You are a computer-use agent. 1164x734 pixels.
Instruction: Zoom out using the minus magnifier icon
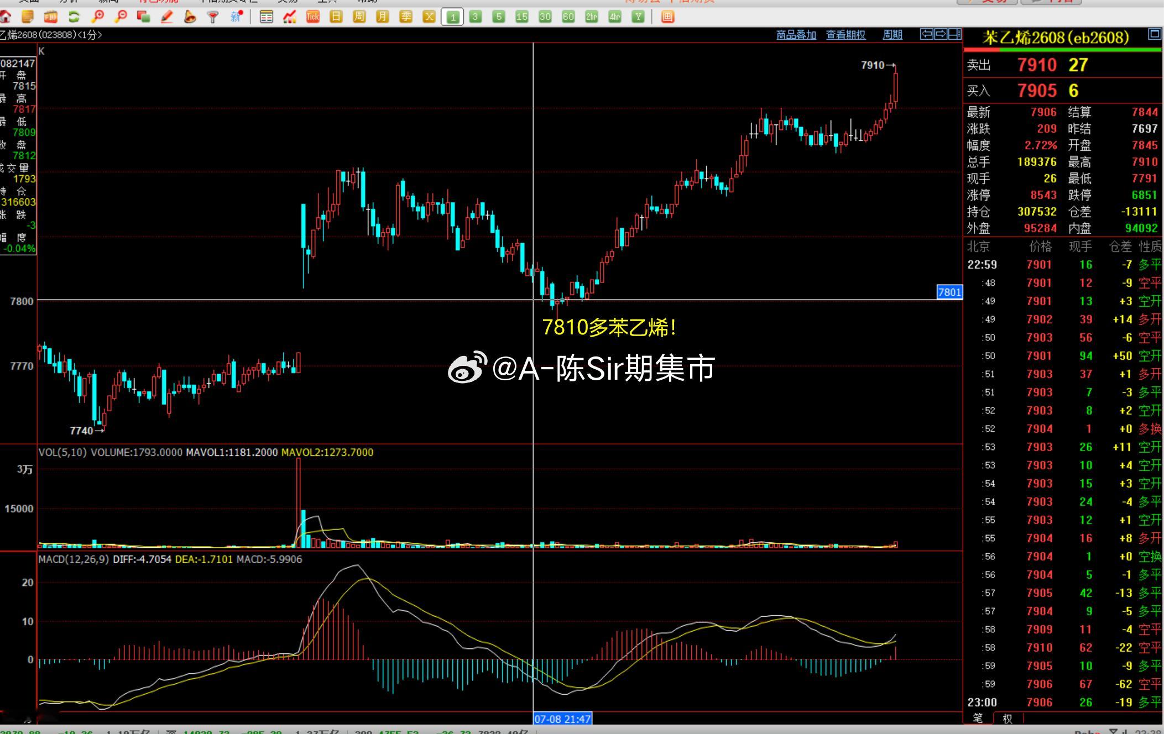(x=121, y=17)
